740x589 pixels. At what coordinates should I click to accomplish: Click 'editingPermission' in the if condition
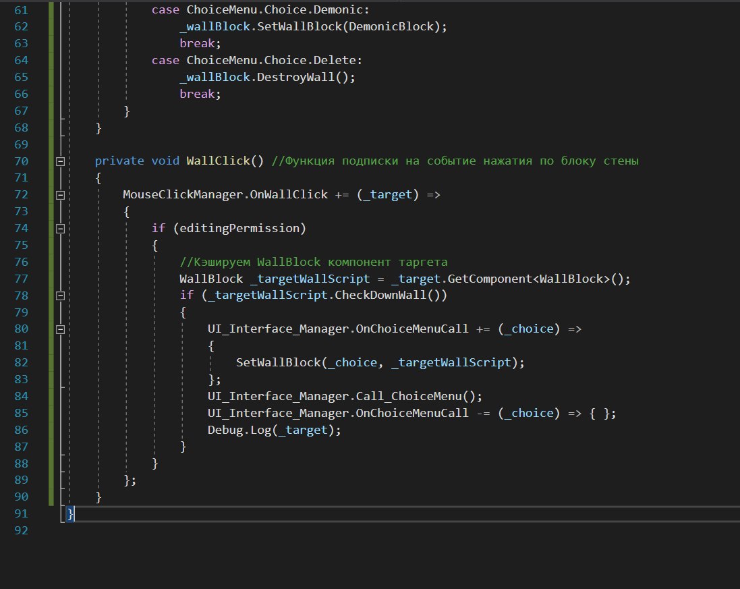click(239, 229)
